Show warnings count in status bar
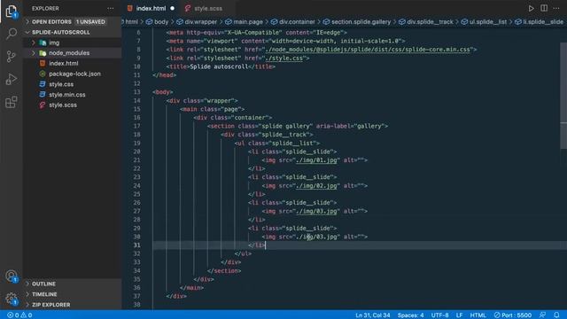The image size is (567, 319). (27, 315)
